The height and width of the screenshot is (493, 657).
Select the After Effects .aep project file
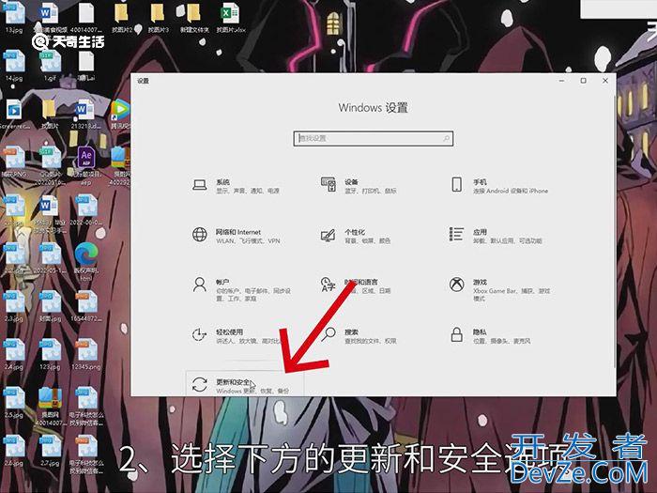(x=86, y=165)
